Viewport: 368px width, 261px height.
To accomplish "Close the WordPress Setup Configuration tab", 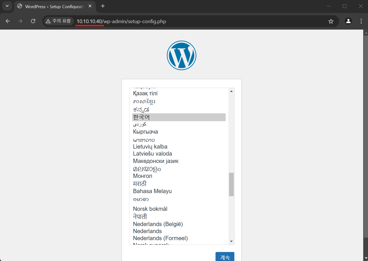I will click(90, 6).
